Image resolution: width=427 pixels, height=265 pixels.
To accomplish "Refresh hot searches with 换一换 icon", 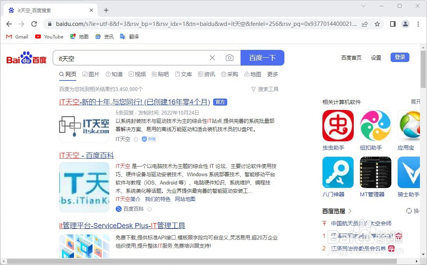I will (x=409, y=211).
